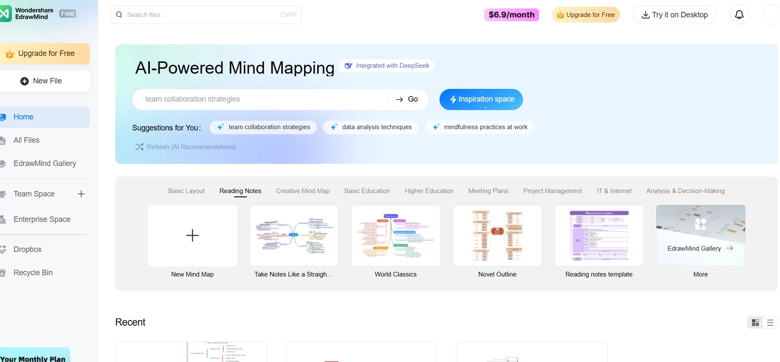Image resolution: width=780 pixels, height=362 pixels.
Task: Choose mindfulness practices at work suggestion
Action: pos(479,127)
